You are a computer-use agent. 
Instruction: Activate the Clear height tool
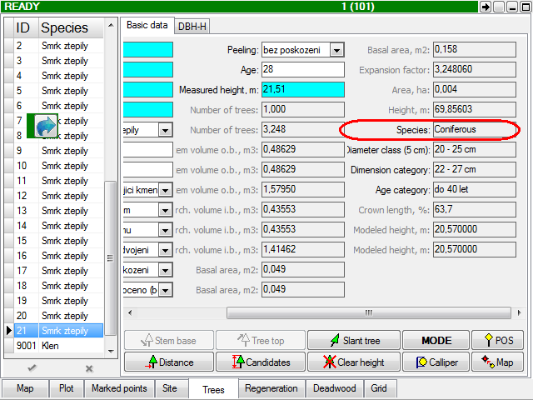(x=352, y=362)
